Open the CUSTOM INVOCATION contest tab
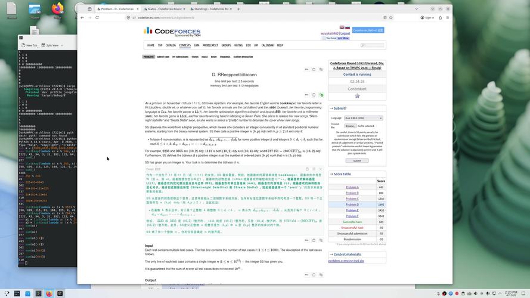 pos(243,57)
